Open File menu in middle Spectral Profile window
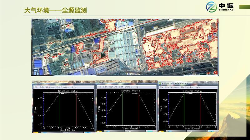 [x=99, y=87]
